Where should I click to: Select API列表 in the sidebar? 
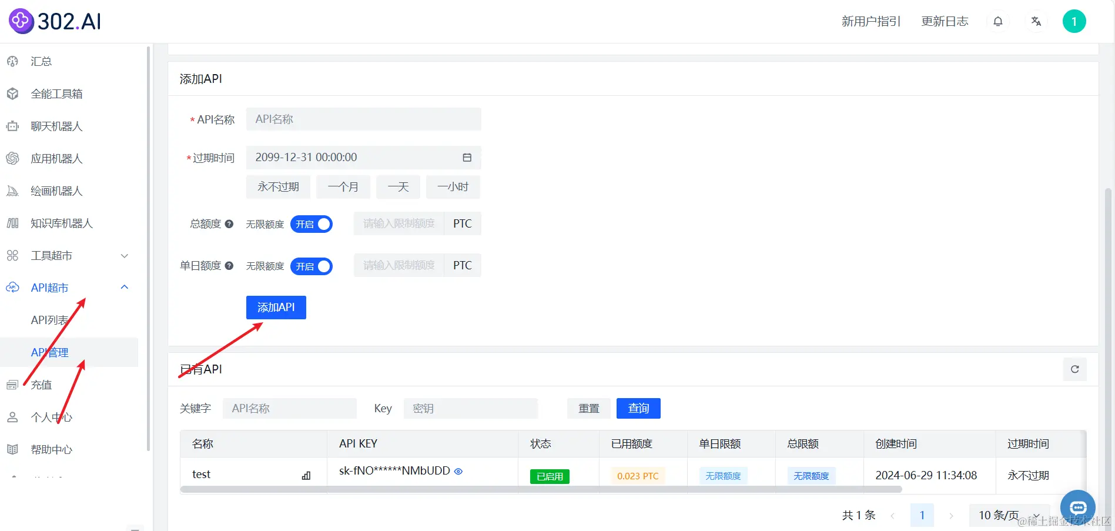(50, 319)
